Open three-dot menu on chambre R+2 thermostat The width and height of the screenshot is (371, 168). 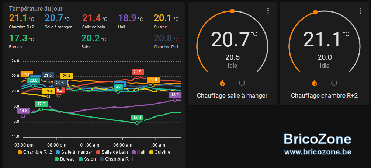pos(360,11)
